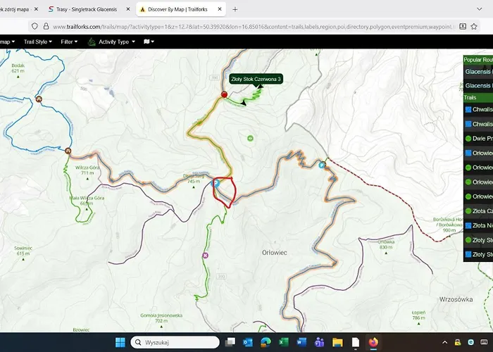Expand the Filter dropdown menu
The width and height of the screenshot is (493, 352).
[69, 42]
